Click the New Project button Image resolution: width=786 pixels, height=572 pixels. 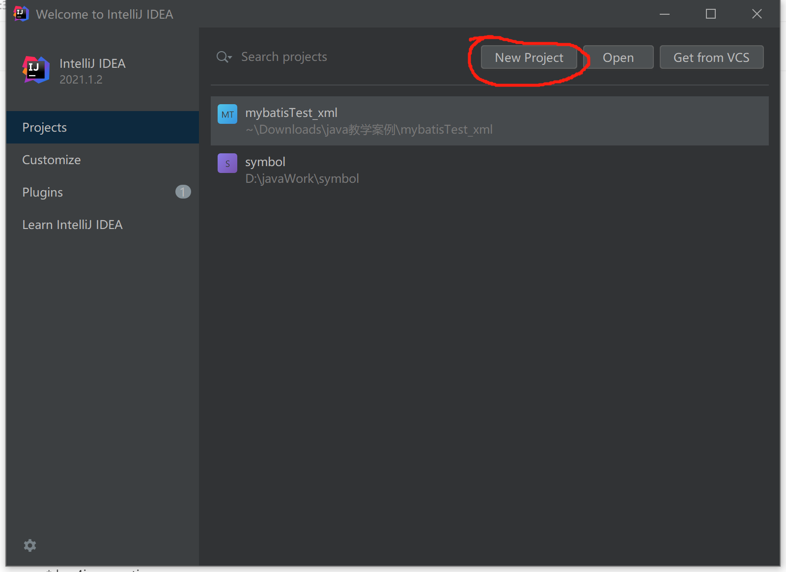point(529,57)
